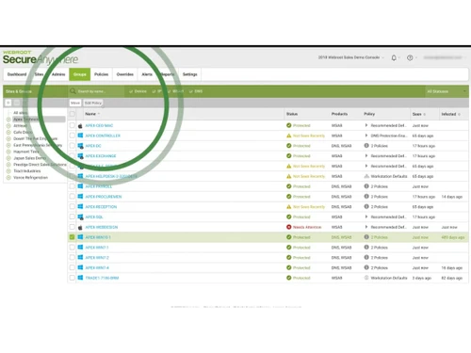Sort by the Infected column header

(x=451, y=114)
